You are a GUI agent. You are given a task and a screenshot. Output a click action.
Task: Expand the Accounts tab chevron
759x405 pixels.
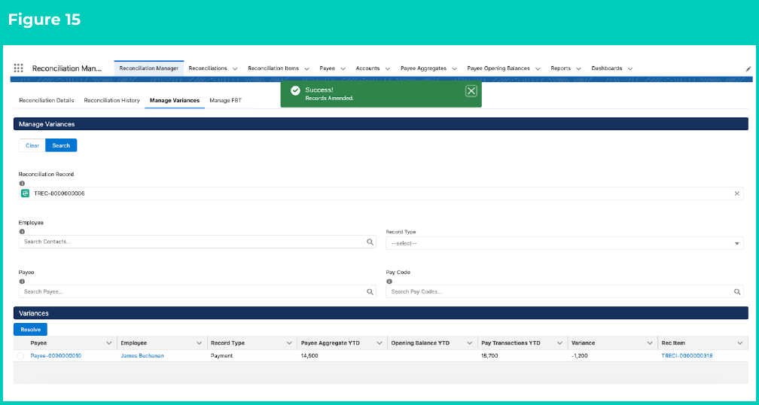coord(387,69)
